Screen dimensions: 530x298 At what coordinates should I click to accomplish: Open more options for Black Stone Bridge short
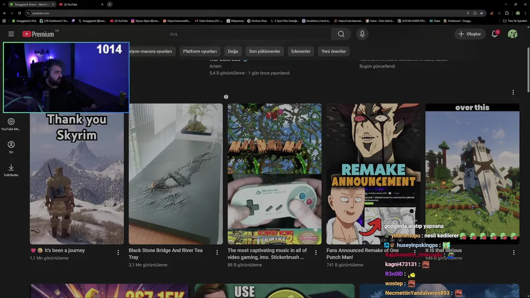pyautogui.click(x=217, y=252)
